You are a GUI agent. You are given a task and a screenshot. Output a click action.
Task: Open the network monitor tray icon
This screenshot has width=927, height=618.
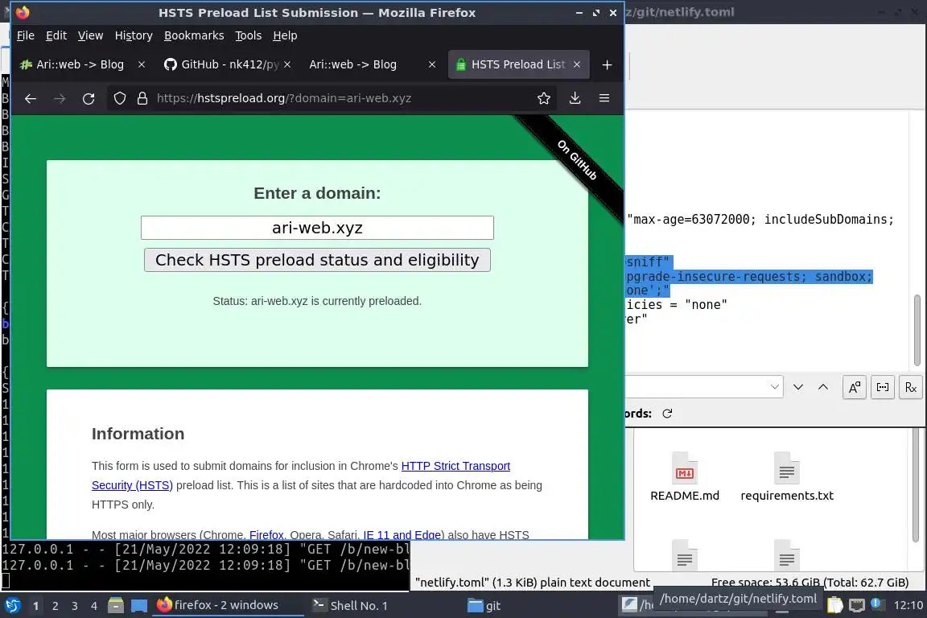[856, 605]
